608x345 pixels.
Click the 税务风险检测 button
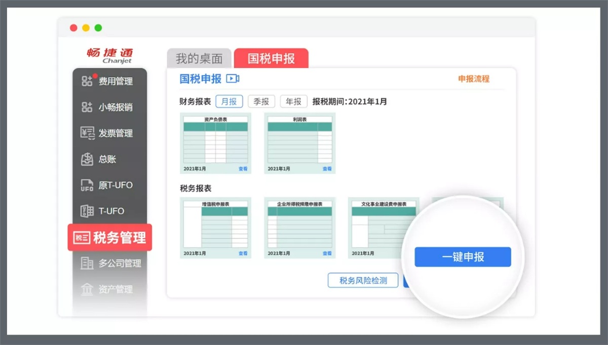[x=363, y=280]
